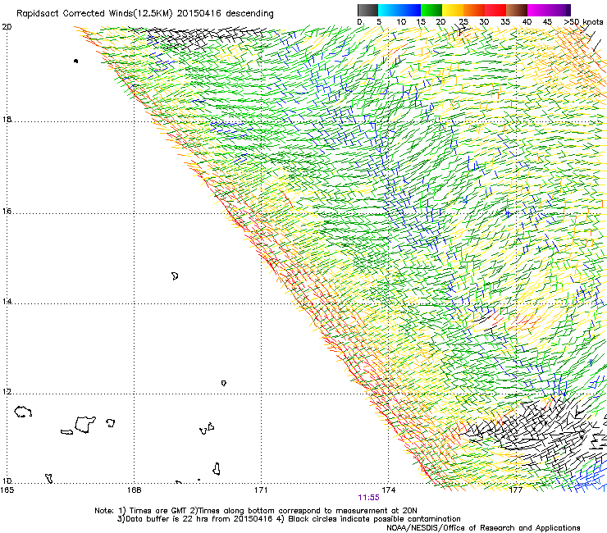Click the longitude label '171'

[261, 490]
